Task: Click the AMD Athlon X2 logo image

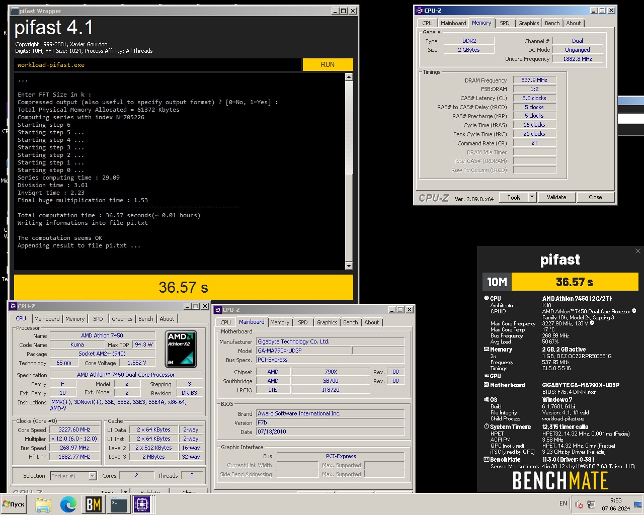Action: pos(181,349)
